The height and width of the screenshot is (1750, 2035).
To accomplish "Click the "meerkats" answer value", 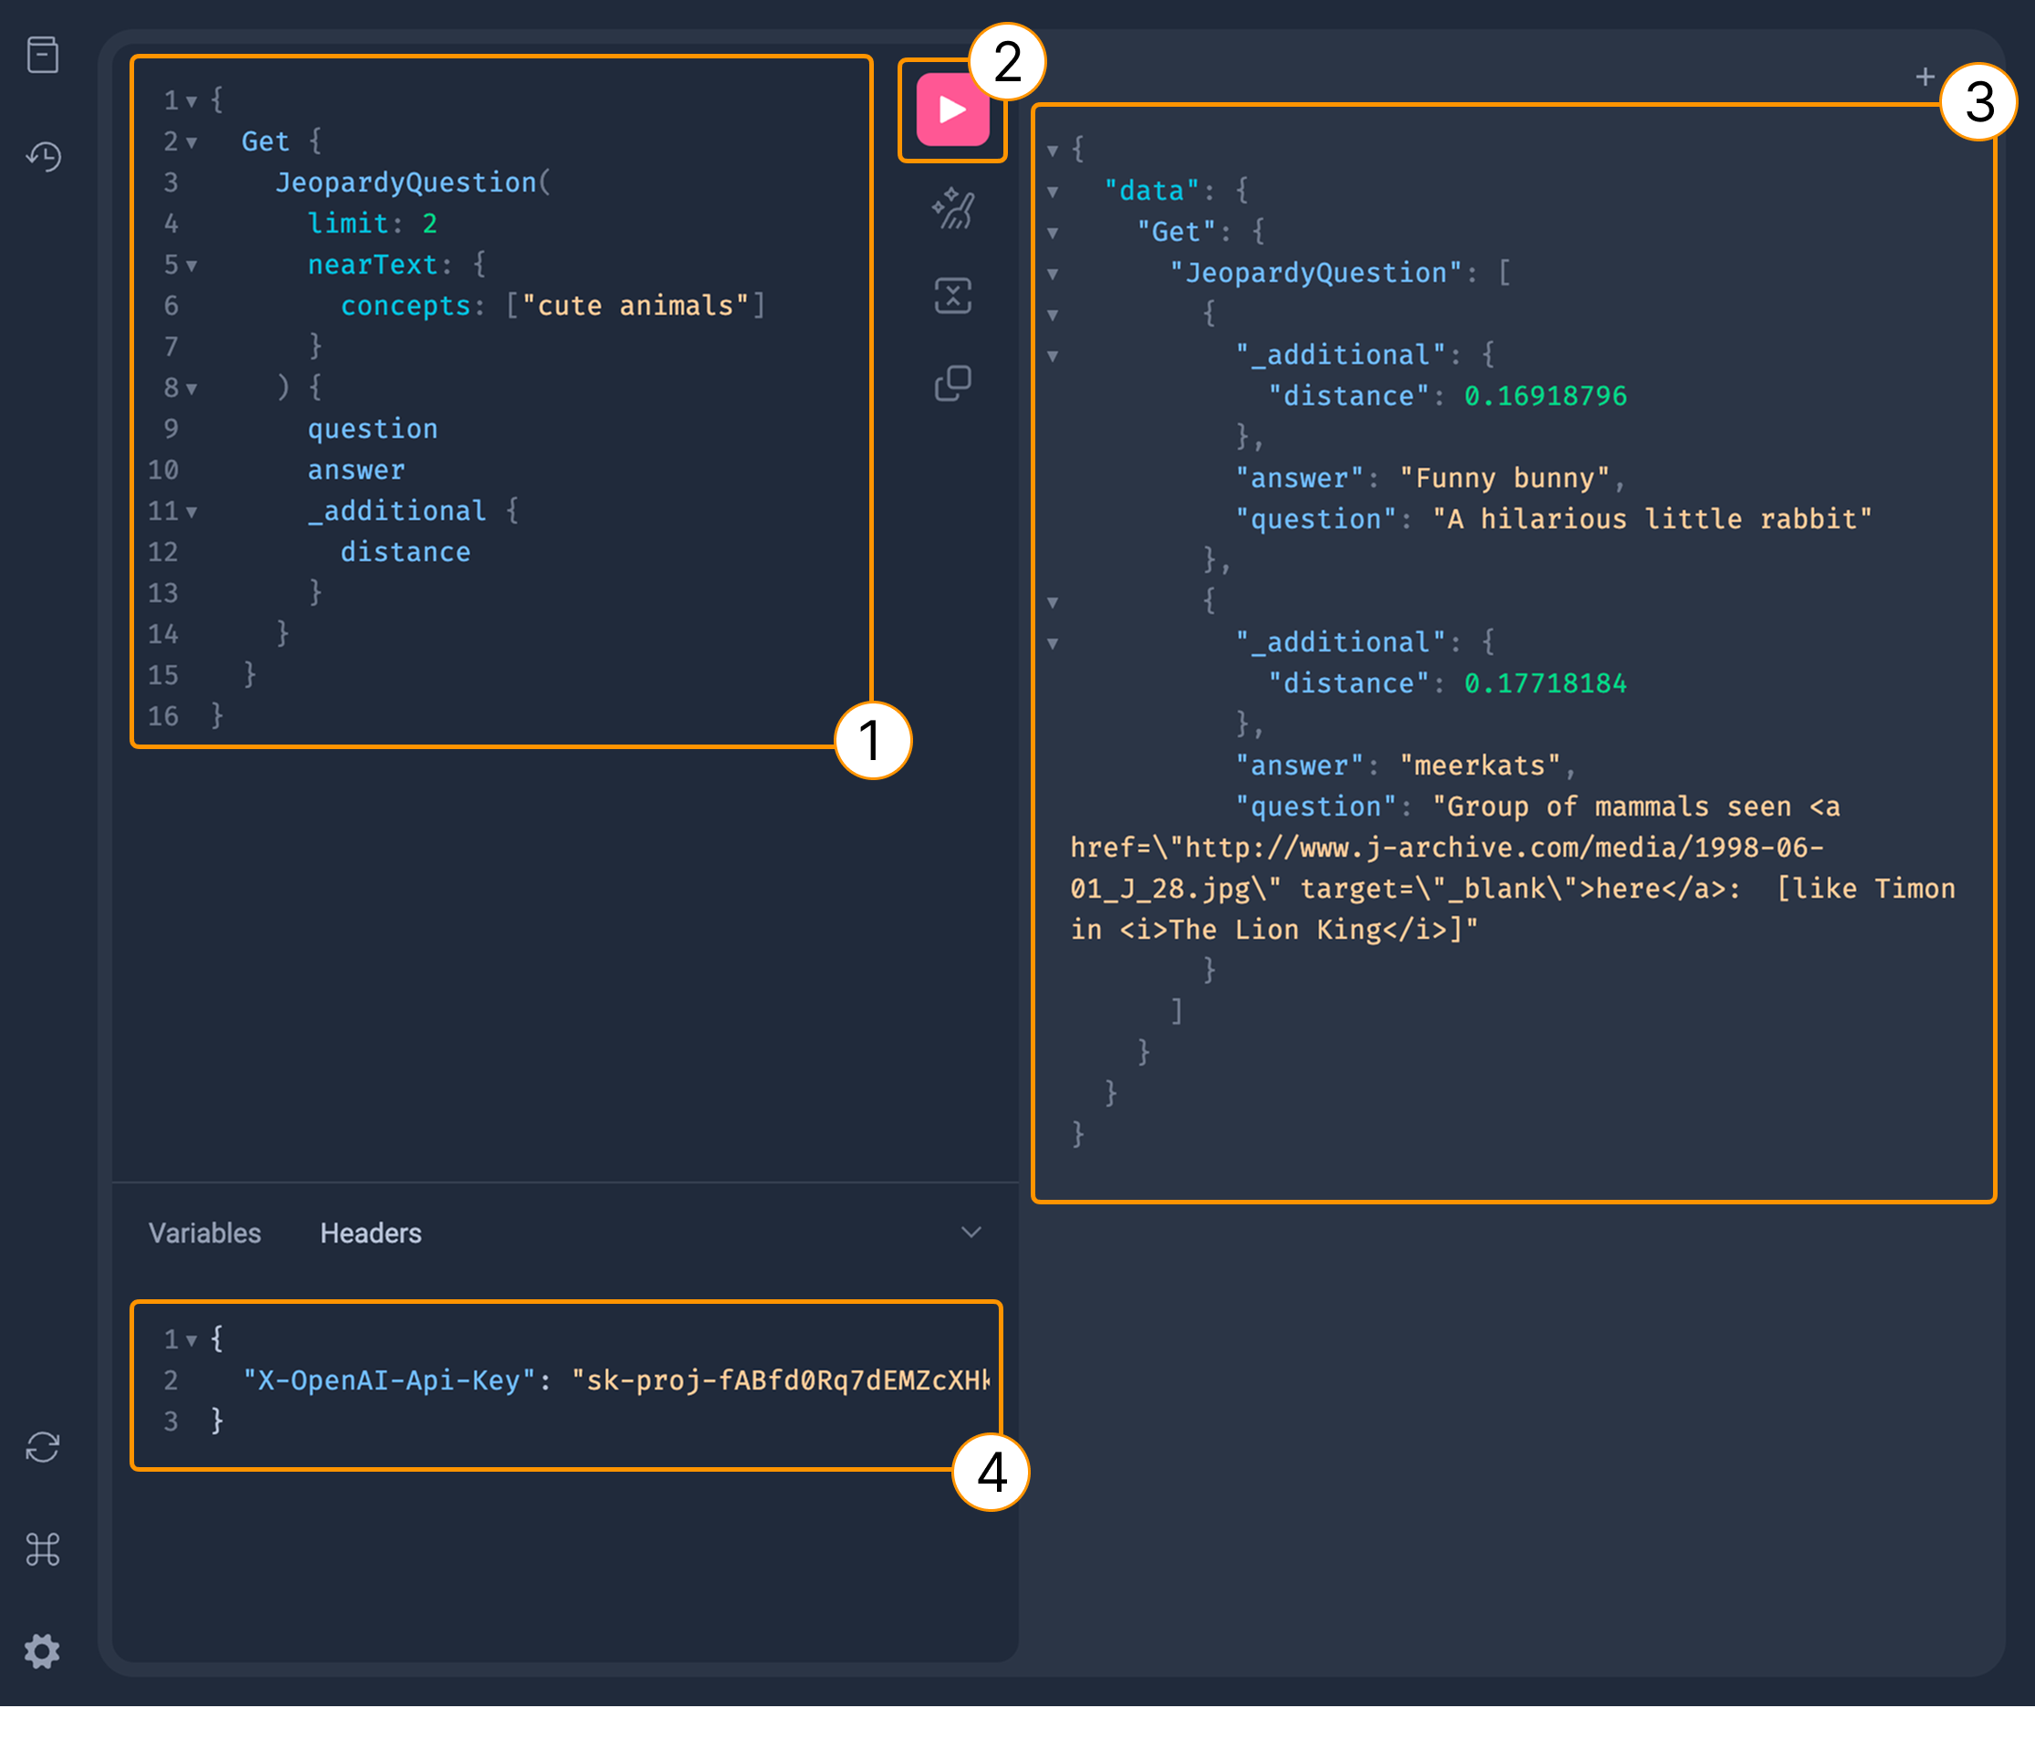I will pyautogui.click(x=1480, y=766).
